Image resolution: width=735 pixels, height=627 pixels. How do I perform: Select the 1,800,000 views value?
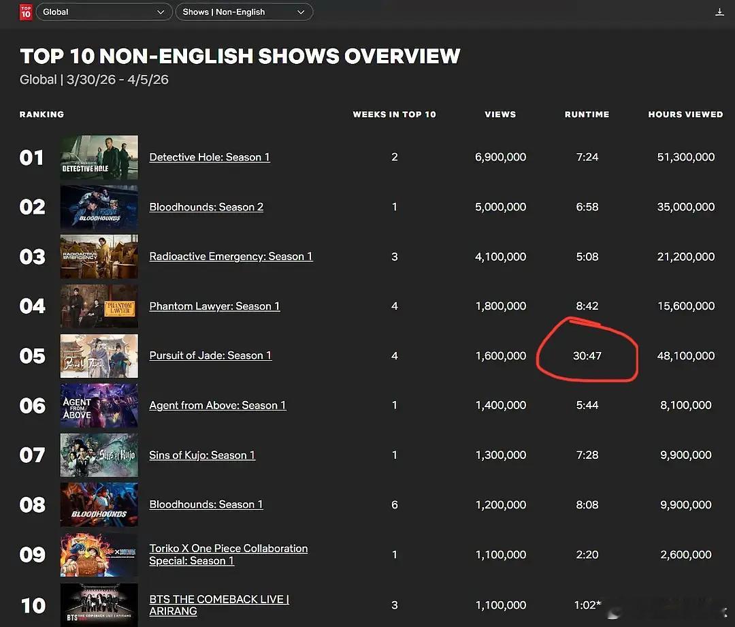click(500, 306)
